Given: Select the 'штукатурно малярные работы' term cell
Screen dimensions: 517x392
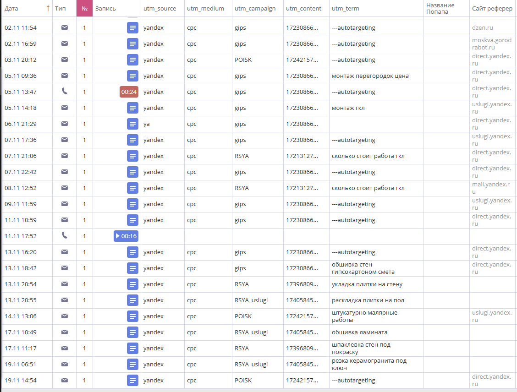Looking at the screenshot, I should pos(376,316).
